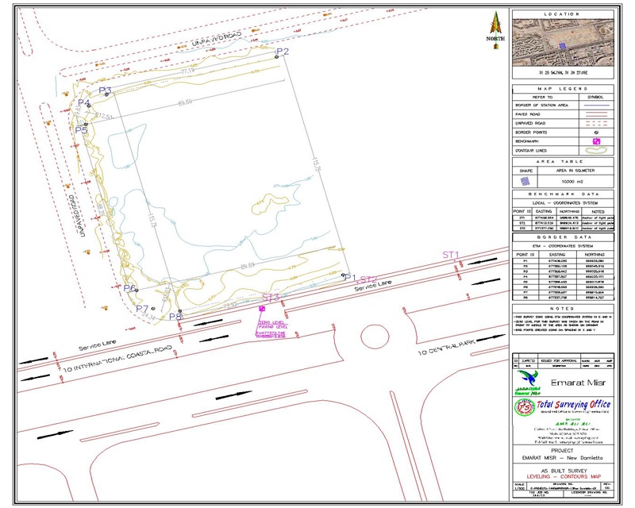Click the 'Emarat Misr' company name

click(x=578, y=383)
